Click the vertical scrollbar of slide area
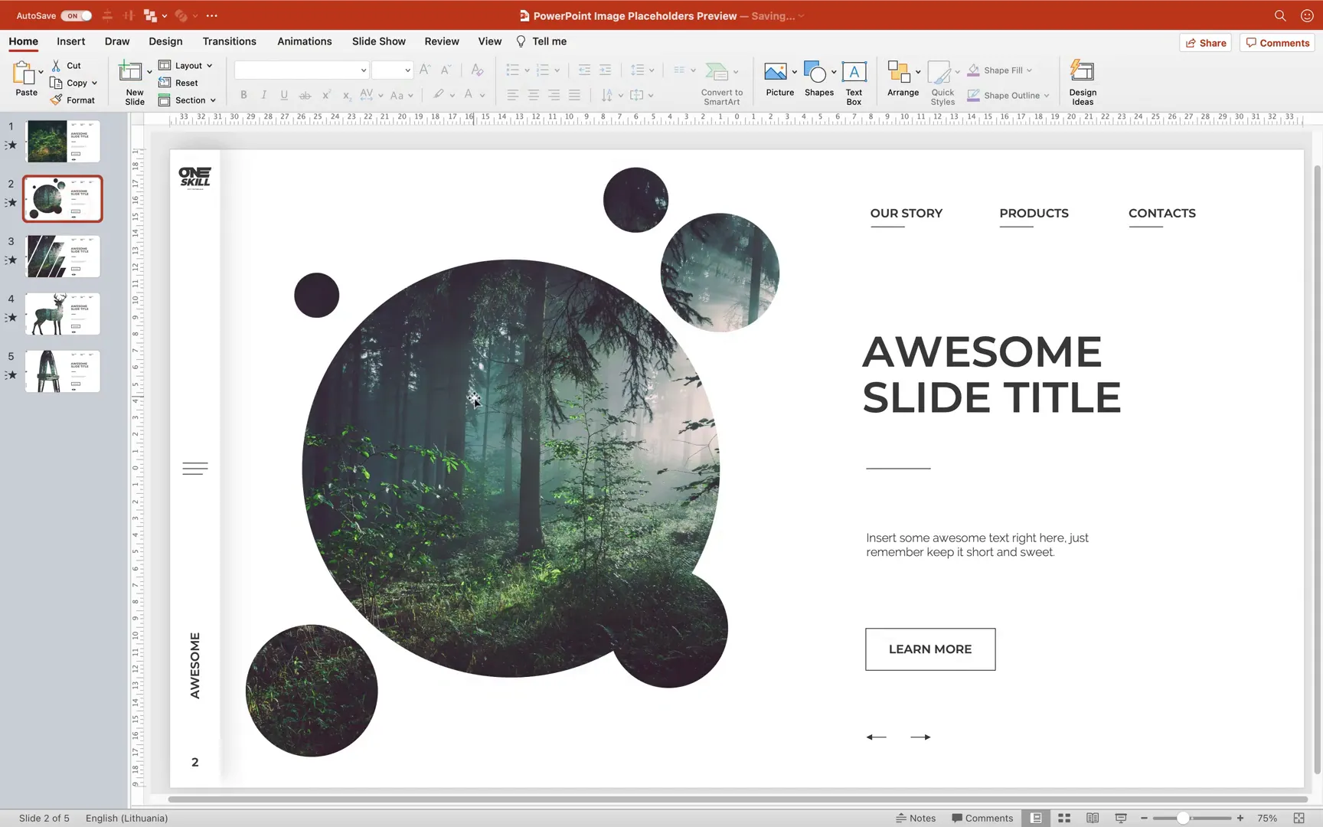 click(x=1317, y=469)
